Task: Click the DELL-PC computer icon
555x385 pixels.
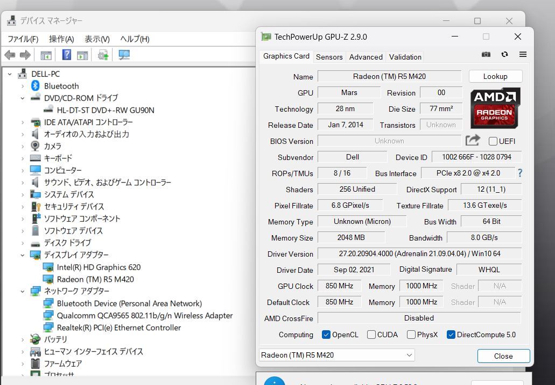Action: pos(22,74)
